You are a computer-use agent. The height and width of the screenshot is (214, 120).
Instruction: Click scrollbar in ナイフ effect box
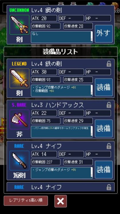pyautogui.click(x=92, y=172)
